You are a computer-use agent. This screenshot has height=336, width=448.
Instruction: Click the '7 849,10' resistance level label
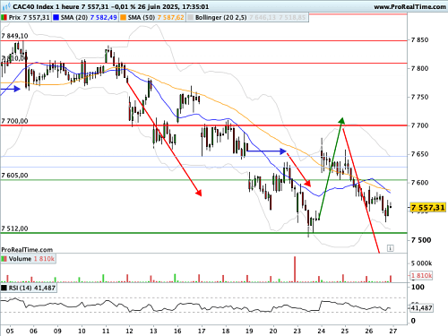[x=14, y=36]
